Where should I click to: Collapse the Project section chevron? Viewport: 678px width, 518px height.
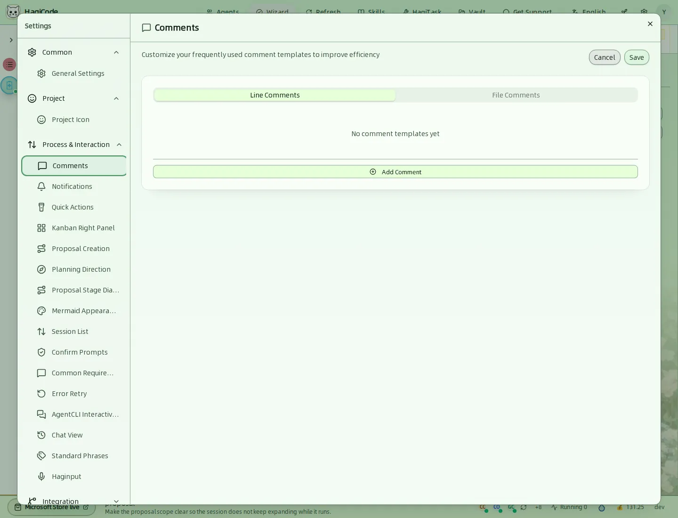116,98
